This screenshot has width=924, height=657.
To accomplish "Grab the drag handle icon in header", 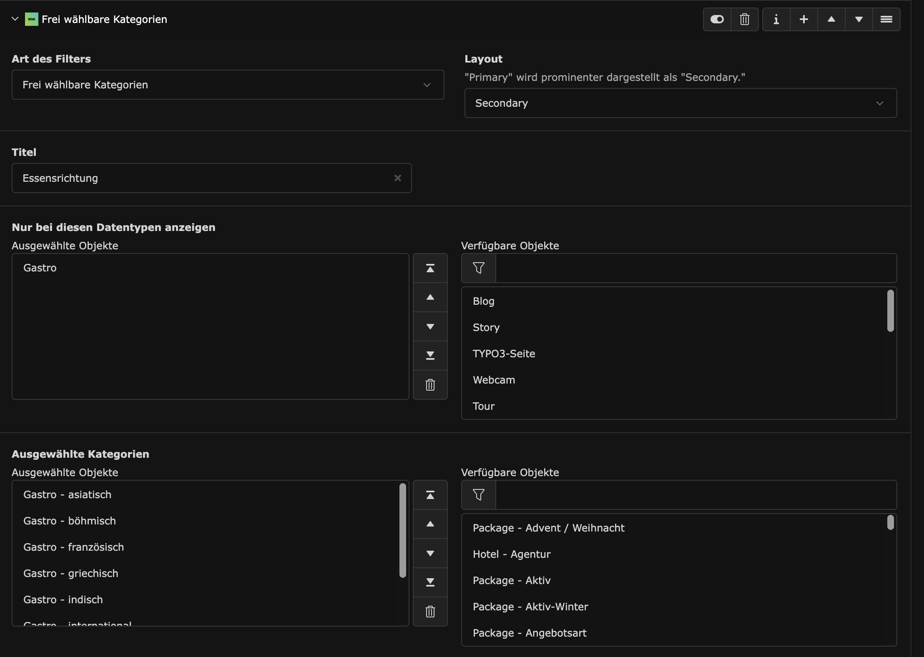I will pyautogui.click(x=886, y=19).
